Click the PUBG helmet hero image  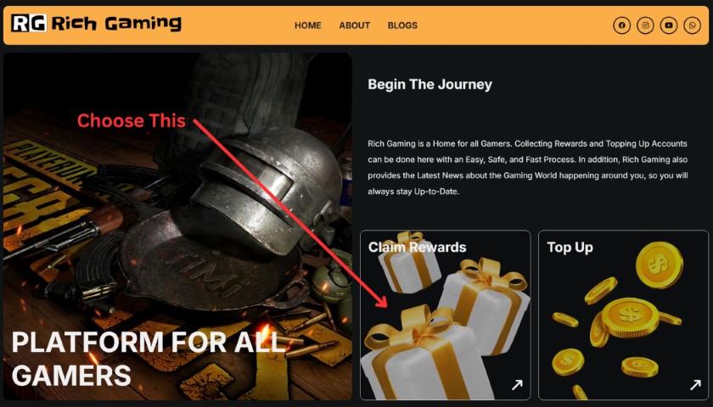[177, 226]
